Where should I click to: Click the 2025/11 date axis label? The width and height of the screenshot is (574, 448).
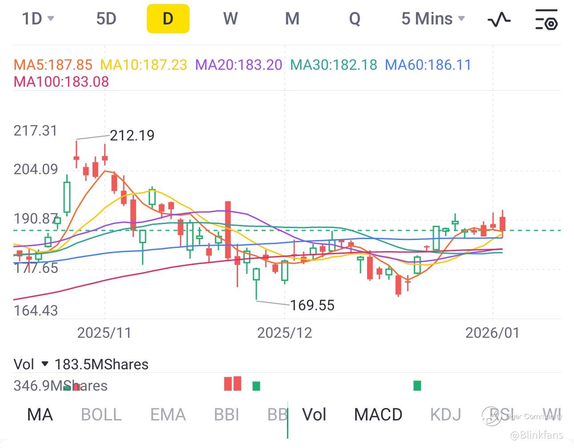[105, 333]
